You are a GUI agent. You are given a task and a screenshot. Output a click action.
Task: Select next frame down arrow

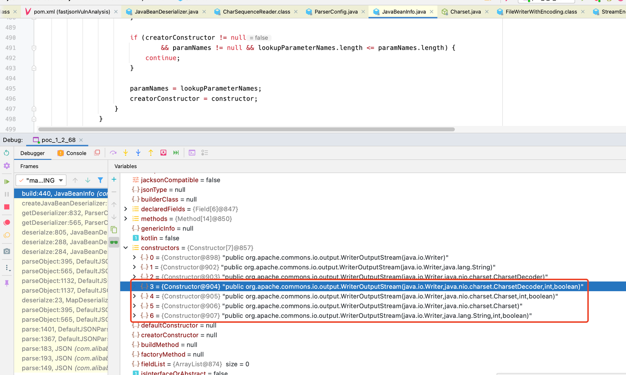point(88,180)
